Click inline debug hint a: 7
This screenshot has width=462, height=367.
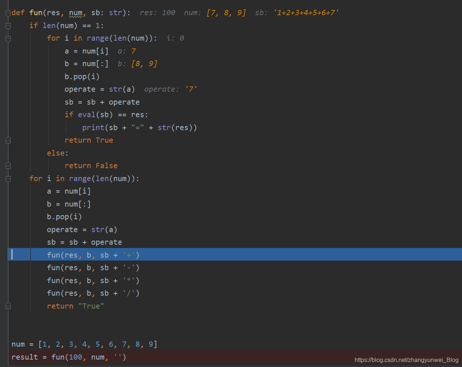click(x=127, y=51)
